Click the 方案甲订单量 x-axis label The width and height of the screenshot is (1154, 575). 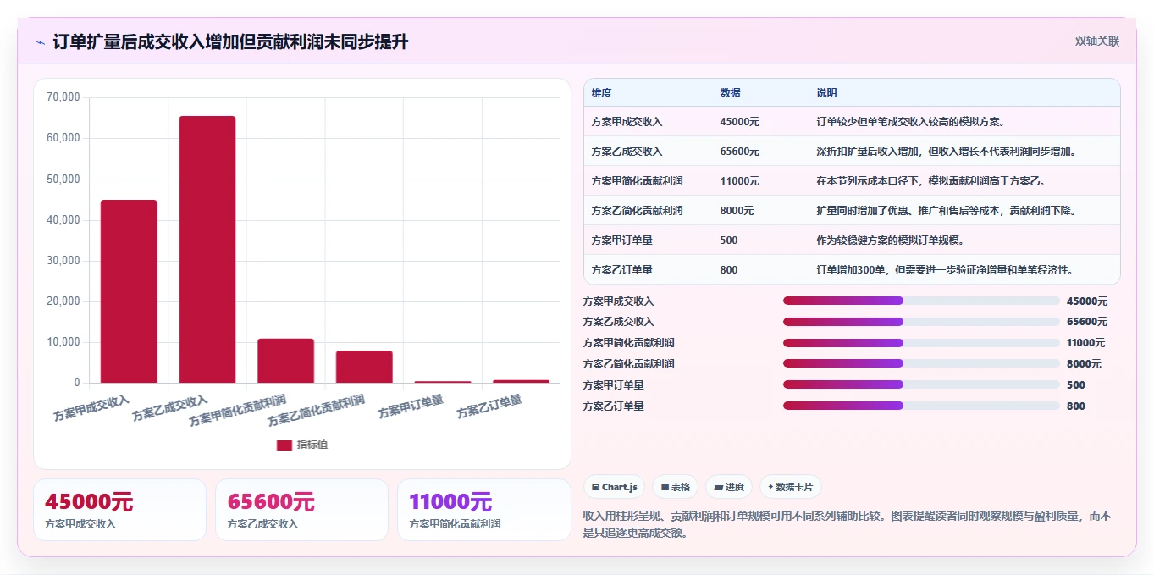(411, 406)
